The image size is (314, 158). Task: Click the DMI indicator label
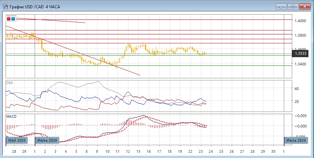tap(9, 83)
